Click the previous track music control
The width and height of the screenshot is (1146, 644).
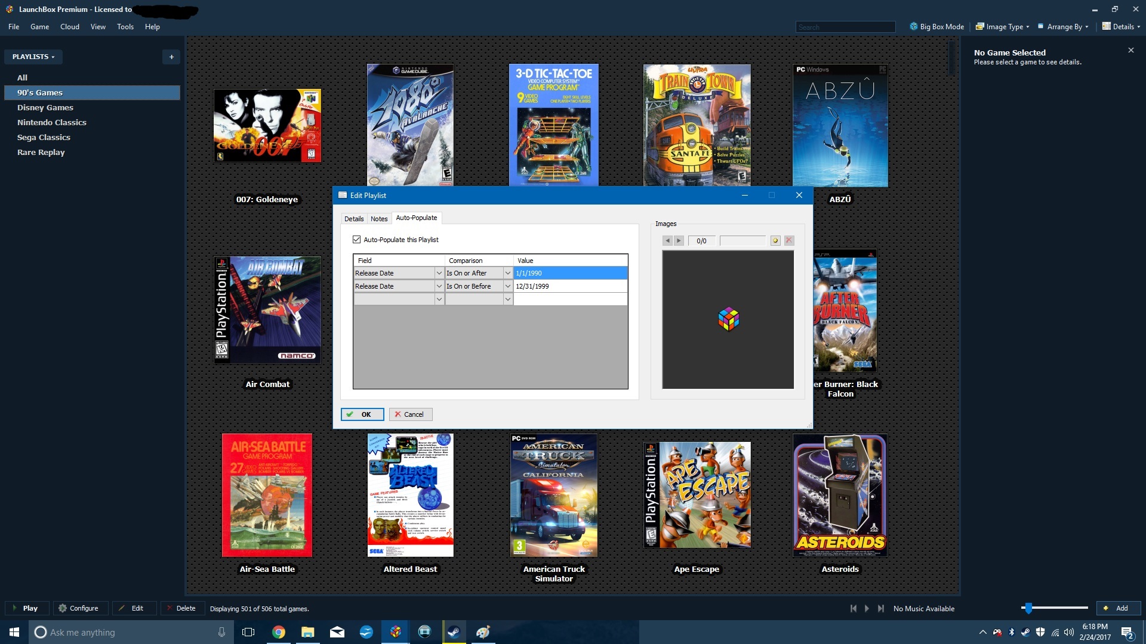click(x=854, y=609)
